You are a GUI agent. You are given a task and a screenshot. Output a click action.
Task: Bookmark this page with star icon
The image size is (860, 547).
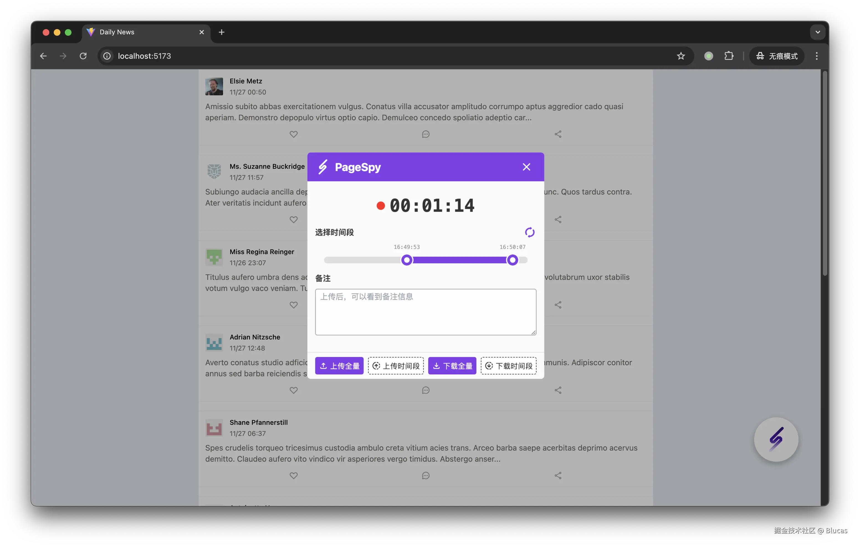[x=681, y=56]
